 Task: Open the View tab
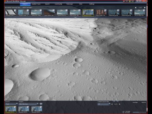click(81, 4)
